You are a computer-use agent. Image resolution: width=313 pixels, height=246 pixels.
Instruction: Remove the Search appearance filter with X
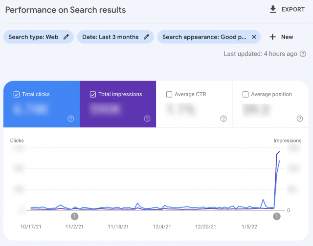click(254, 37)
